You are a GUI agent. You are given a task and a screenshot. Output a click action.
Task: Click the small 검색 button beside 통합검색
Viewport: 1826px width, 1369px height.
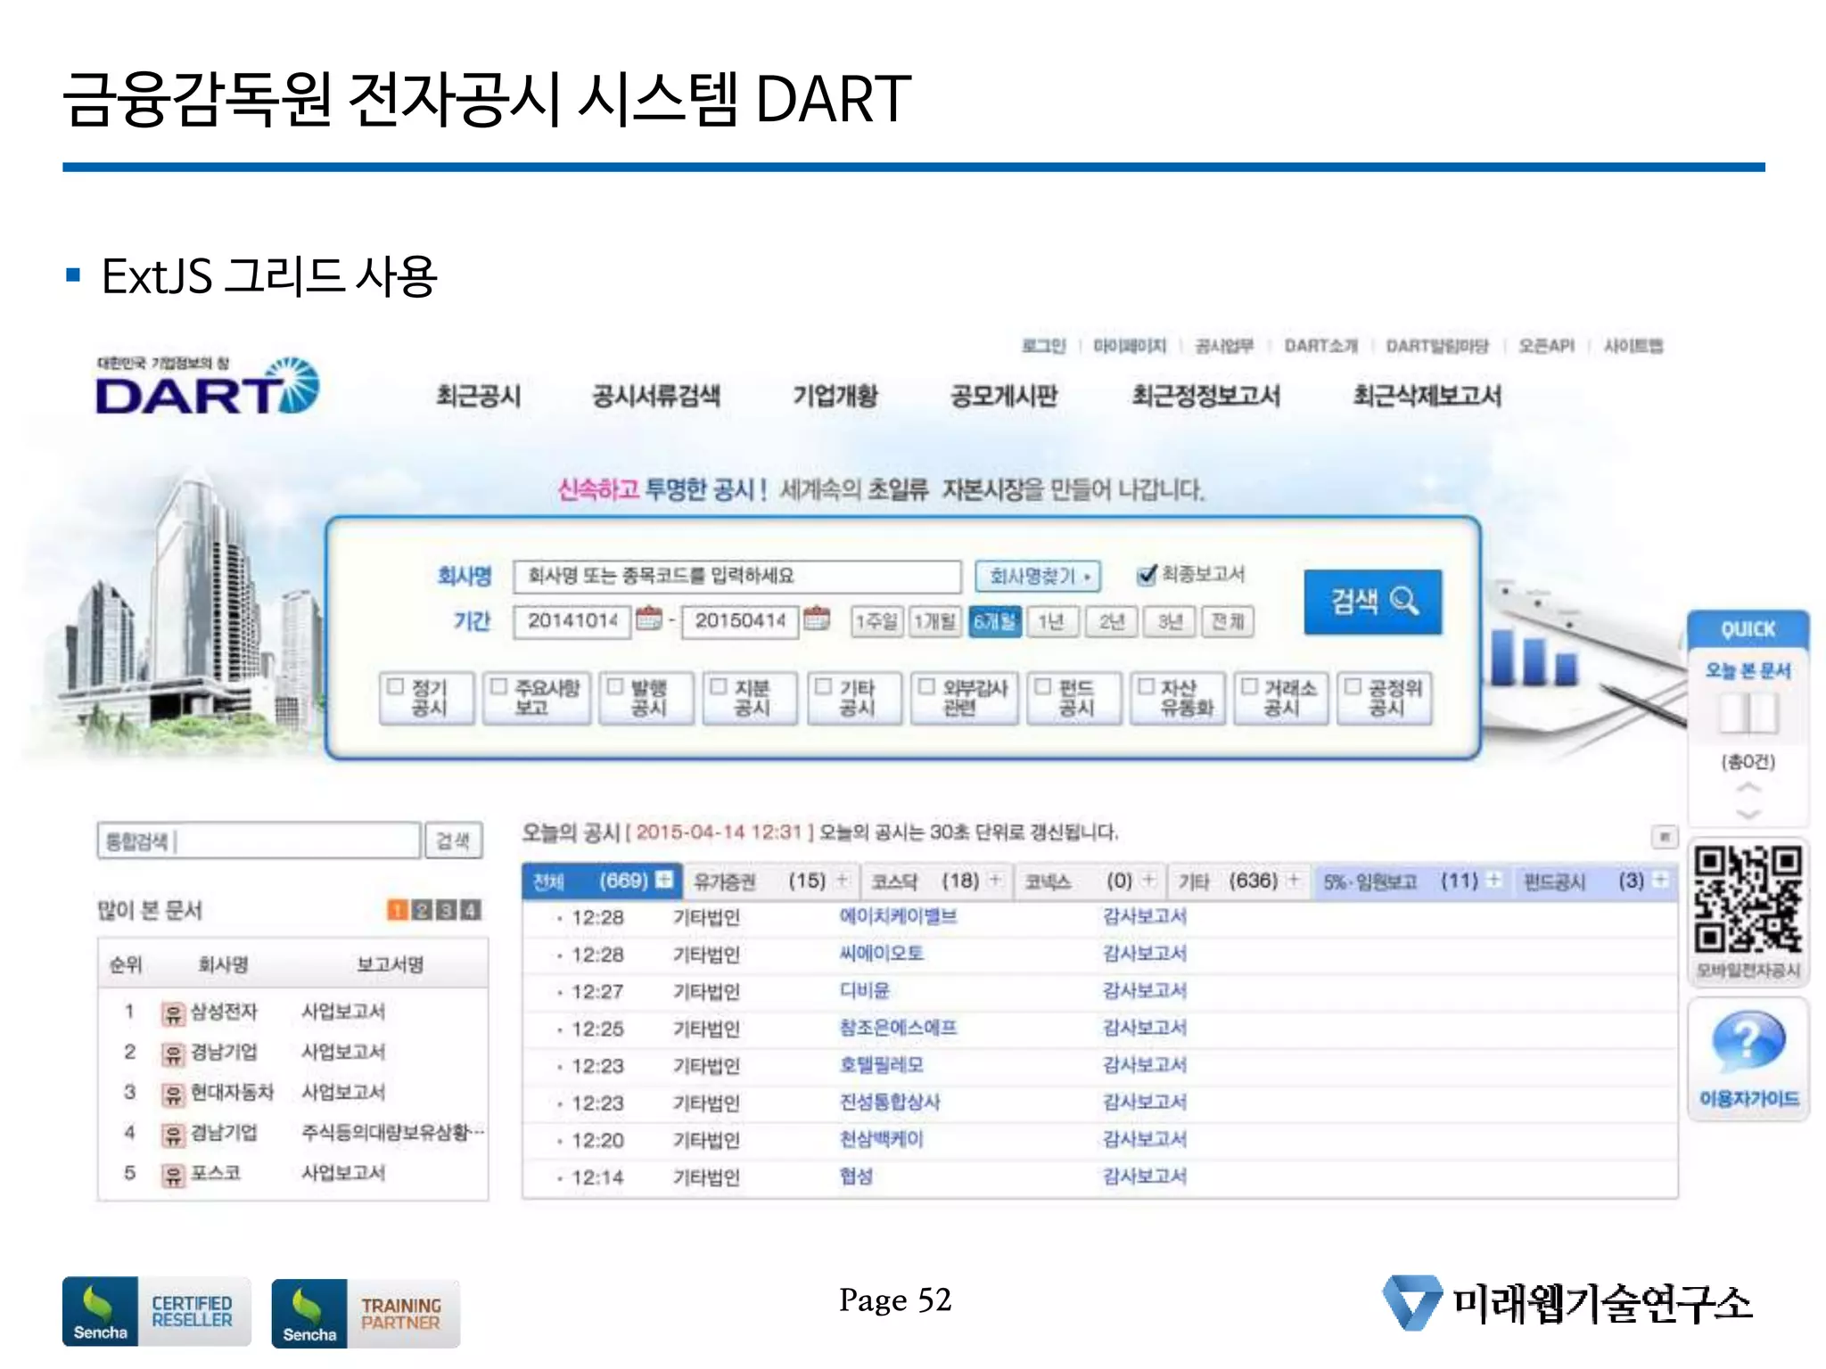(453, 840)
